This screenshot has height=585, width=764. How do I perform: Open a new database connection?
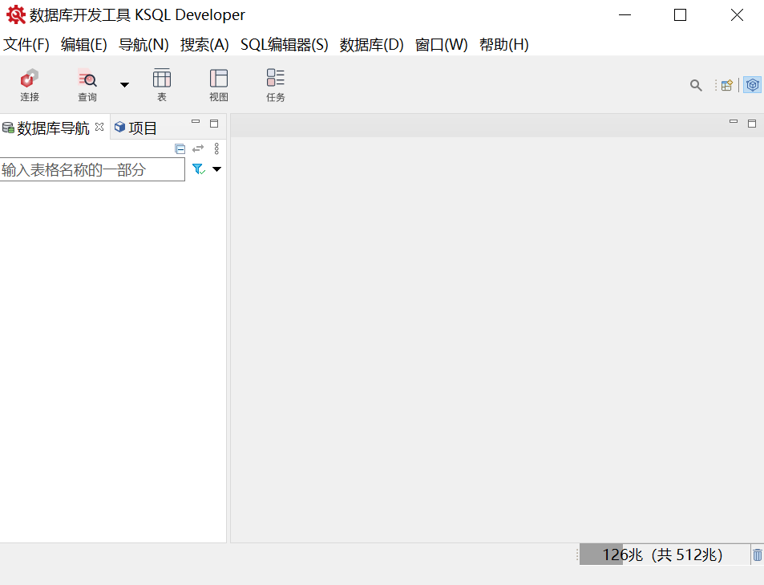click(29, 84)
